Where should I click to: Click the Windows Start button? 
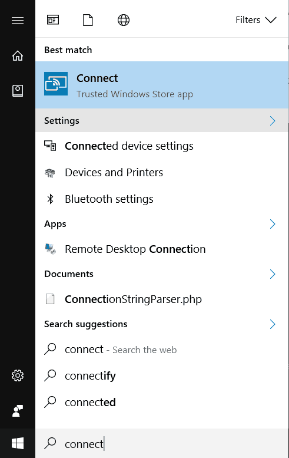click(18, 443)
